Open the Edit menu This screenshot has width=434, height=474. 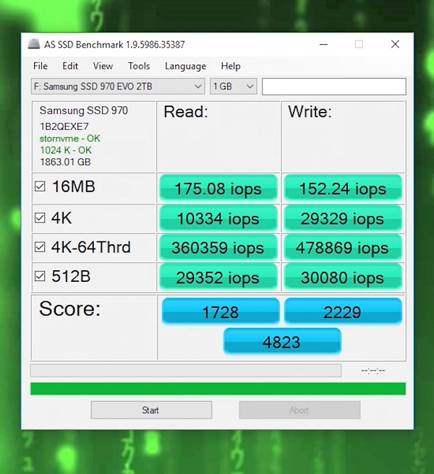point(70,66)
